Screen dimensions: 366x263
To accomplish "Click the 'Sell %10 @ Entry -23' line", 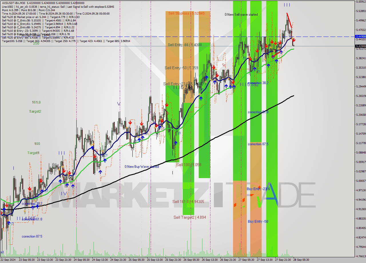I will coord(38,31).
